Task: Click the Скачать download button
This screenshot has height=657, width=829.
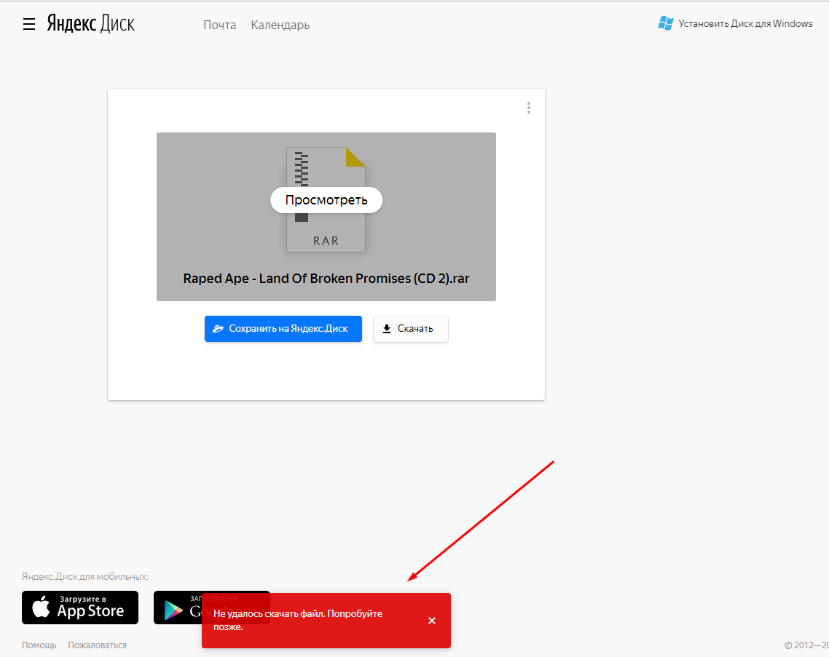Action: (411, 329)
